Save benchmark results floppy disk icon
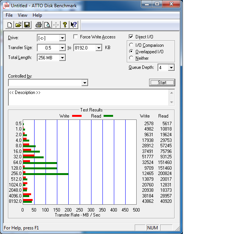 27,25
